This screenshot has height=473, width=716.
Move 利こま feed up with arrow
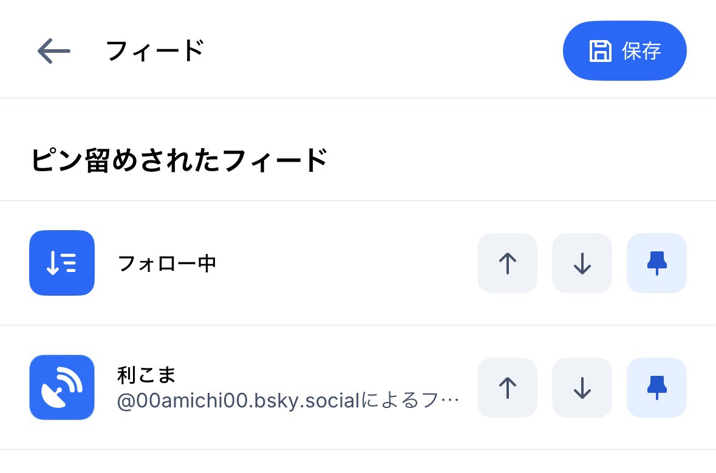click(x=507, y=387)
